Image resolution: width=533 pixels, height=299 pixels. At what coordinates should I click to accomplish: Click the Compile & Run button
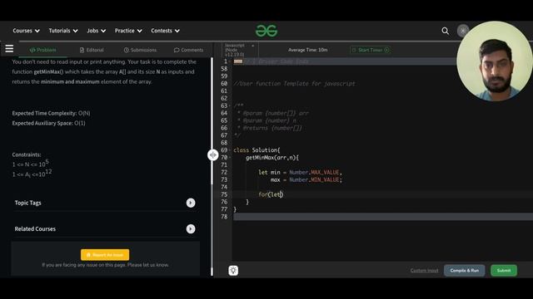[x=465, y=271]
